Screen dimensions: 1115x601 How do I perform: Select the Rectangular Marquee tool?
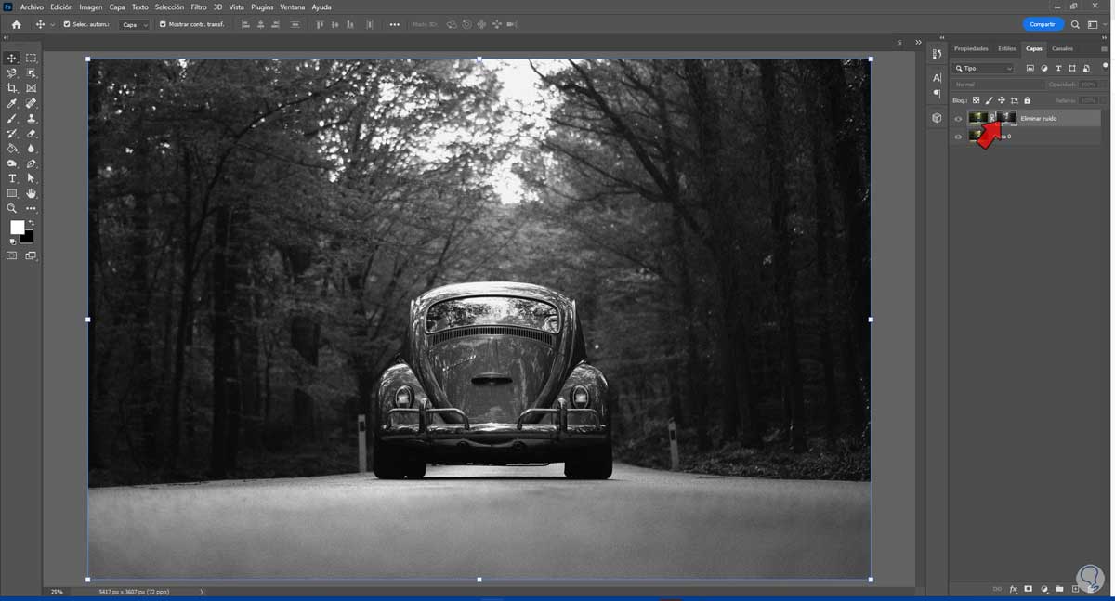coord(31,58)
